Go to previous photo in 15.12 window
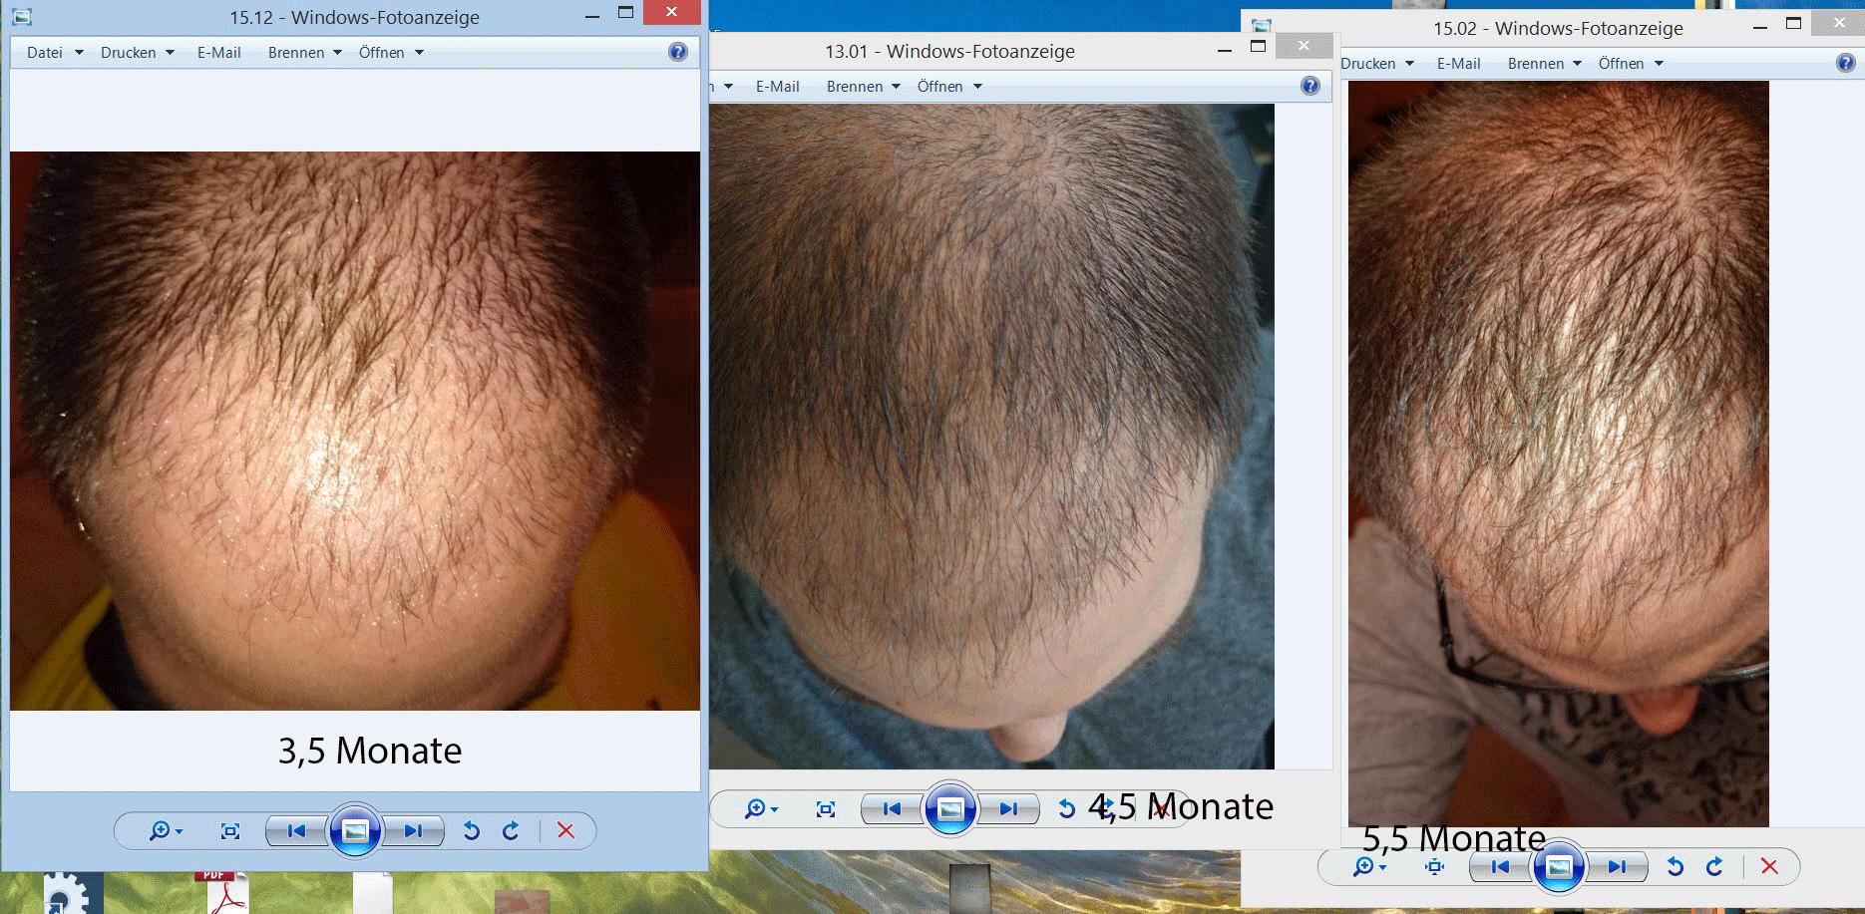Image resolution: width=1865 pixels, height=914 pixels. (x=296, y=830)
